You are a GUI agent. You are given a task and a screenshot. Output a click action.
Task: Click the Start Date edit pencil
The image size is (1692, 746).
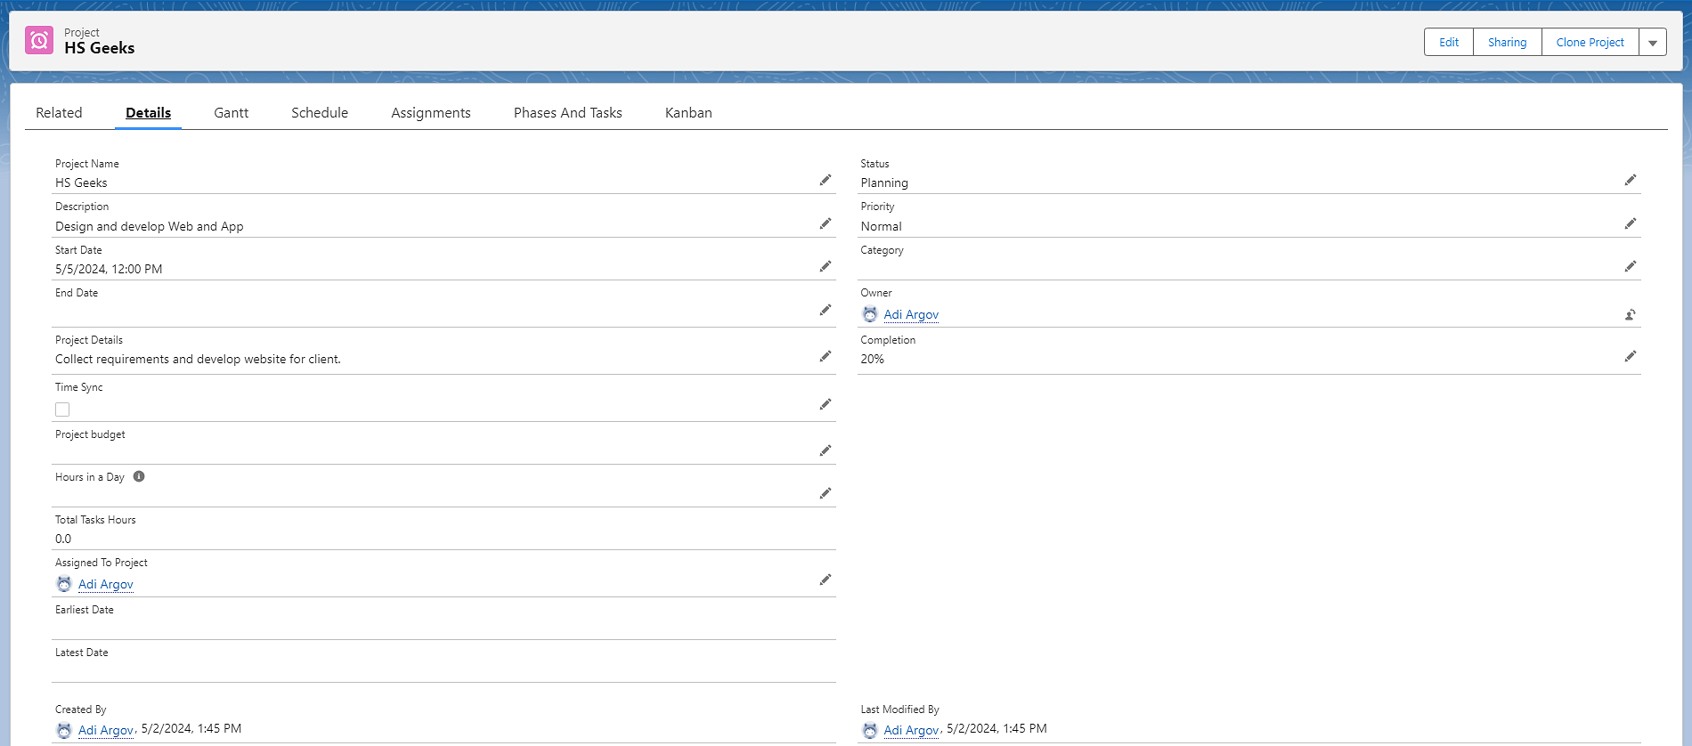coord(825,267)
